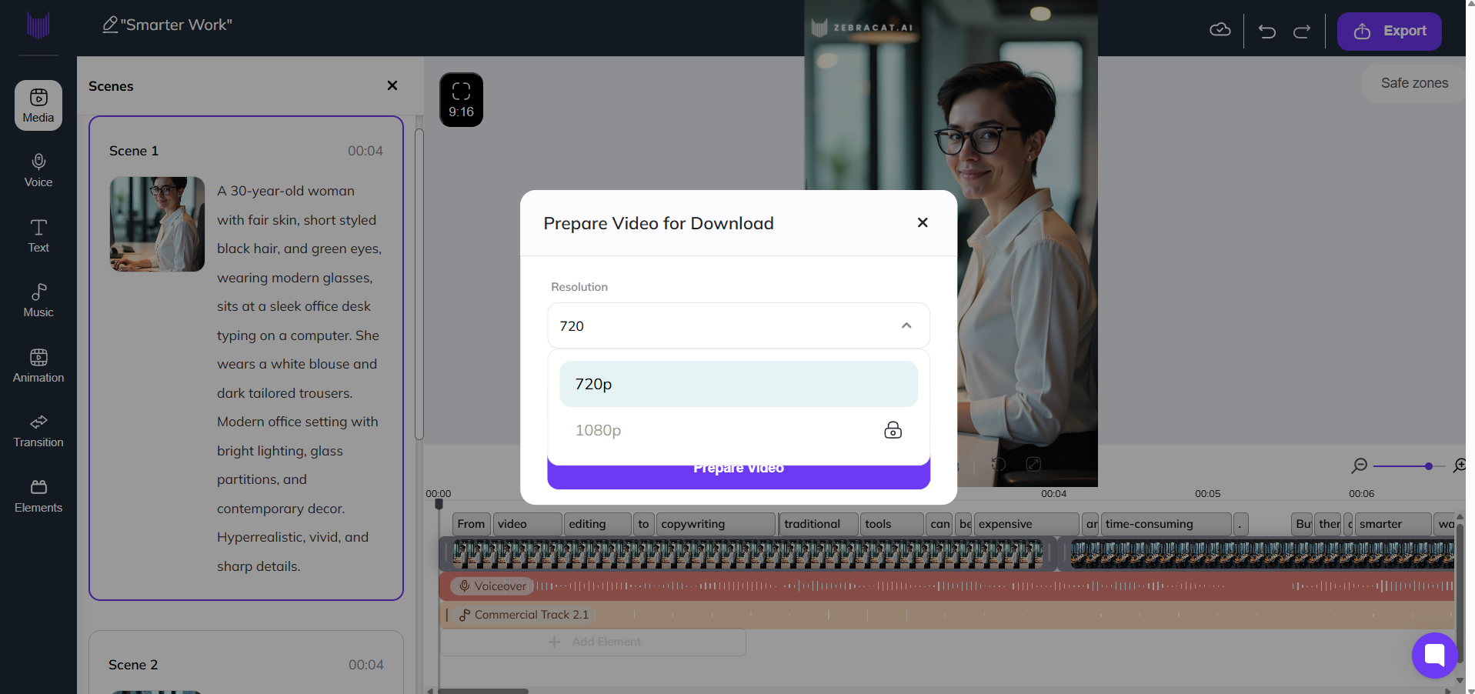Select the 'time-consuming' caption word
The height and width of the screenshot is (694, 1475).
pyautogui.click(x=1166, y=524)
